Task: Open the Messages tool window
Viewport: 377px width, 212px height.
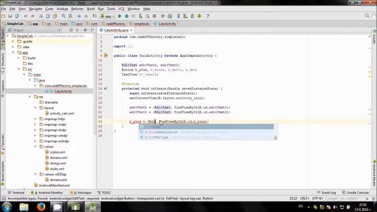Action: pyautogui.click(x=81, y=193)
